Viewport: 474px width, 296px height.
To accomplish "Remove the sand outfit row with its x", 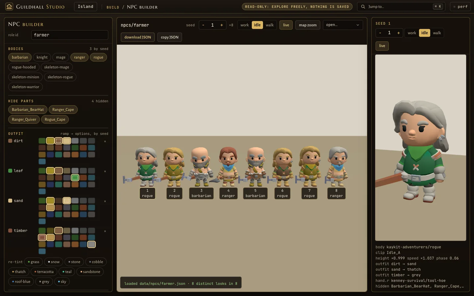I will 105,201.
